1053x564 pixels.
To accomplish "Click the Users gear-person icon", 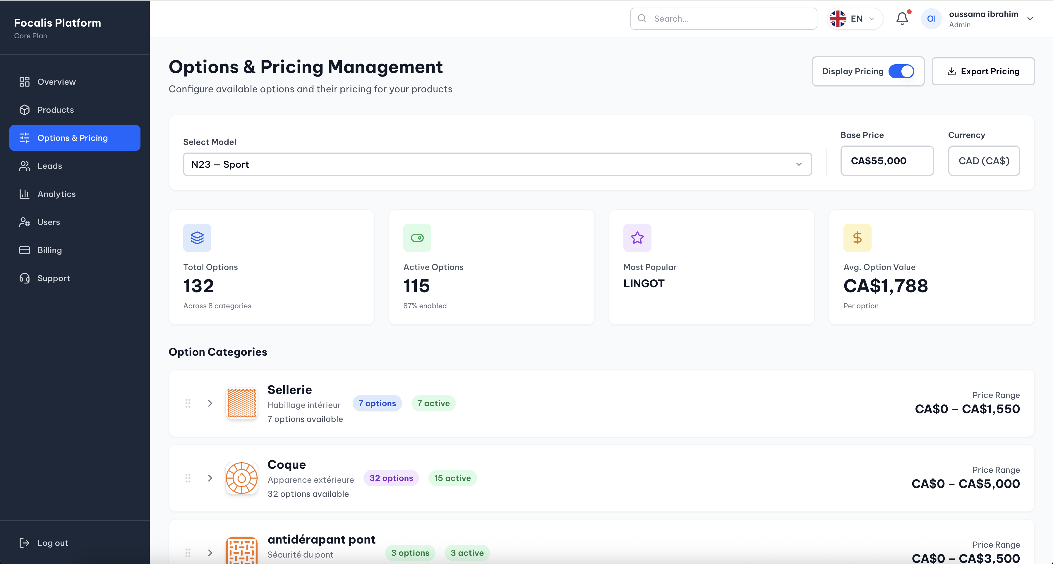I will point(25,222).
